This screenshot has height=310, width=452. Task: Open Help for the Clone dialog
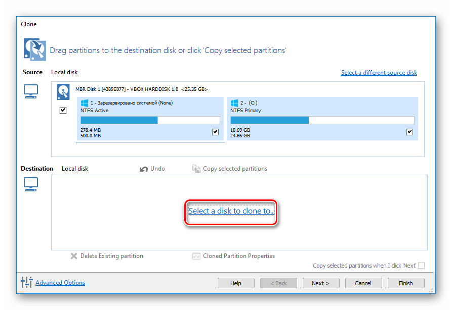(235, 283)
